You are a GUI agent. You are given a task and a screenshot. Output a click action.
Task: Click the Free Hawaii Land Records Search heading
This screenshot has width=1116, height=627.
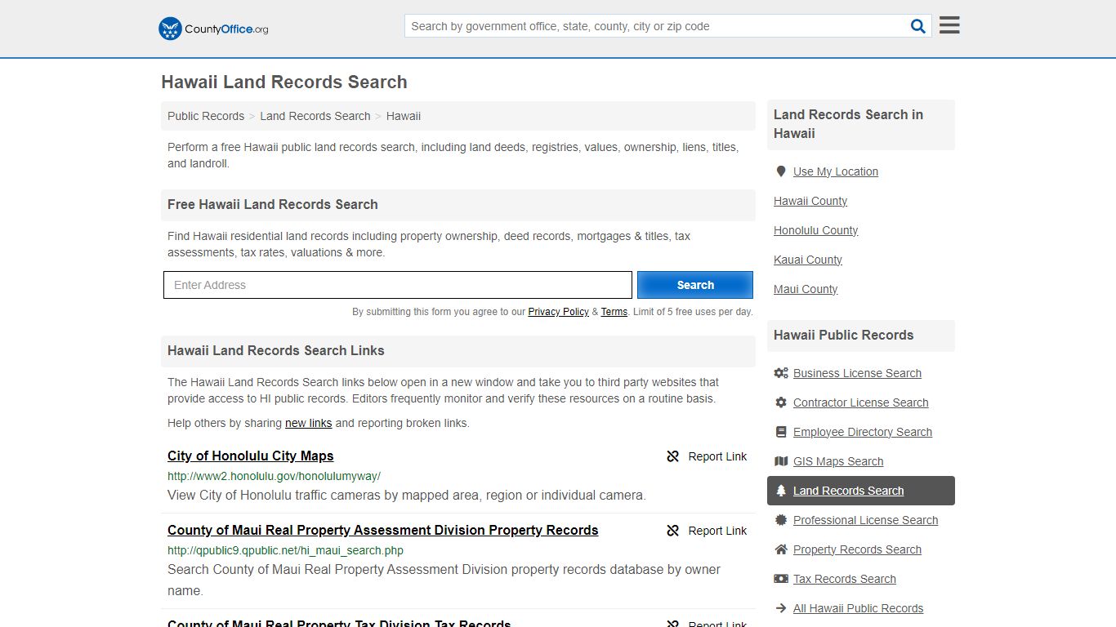click(273, 204)
